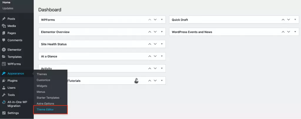Image resolution: width=301 pixels, height=119 pixels.
Task: Click the Posts pin icon in sidebar
Action: tap(4, 19)
